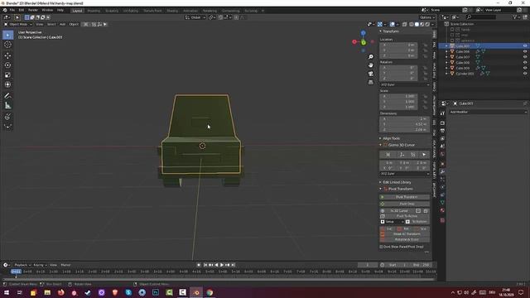Open Windows Start menu
This screenshot has width=530, height=298.
[6, 292]
